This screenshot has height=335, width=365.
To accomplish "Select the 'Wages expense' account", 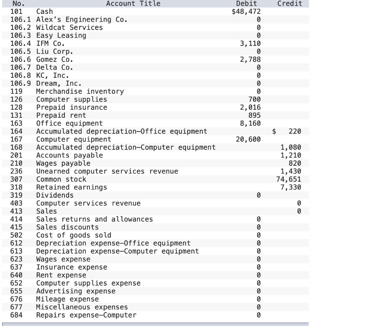I will pyautogui.click(x=63, y=259).
